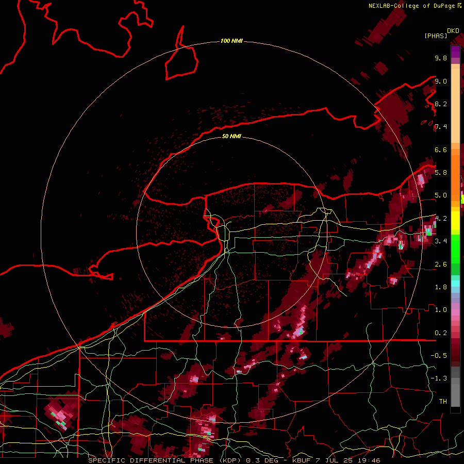
Task: Click the 4.2 scale value
Action: pos(441,219)
